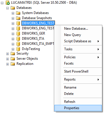The image size is (106, 114).
Task: Select the Security tree label
Action: pyautogui.click(x=23, y=53)
